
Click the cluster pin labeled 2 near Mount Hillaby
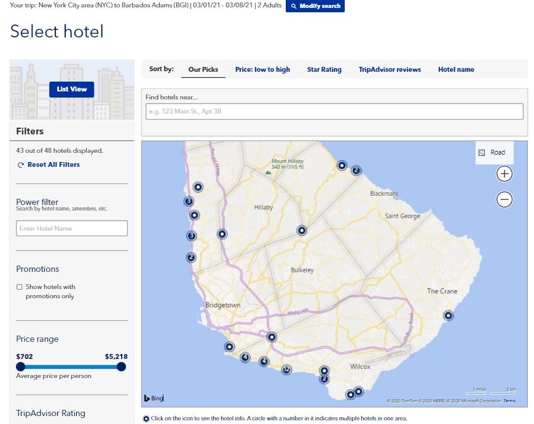pos(355,170)
